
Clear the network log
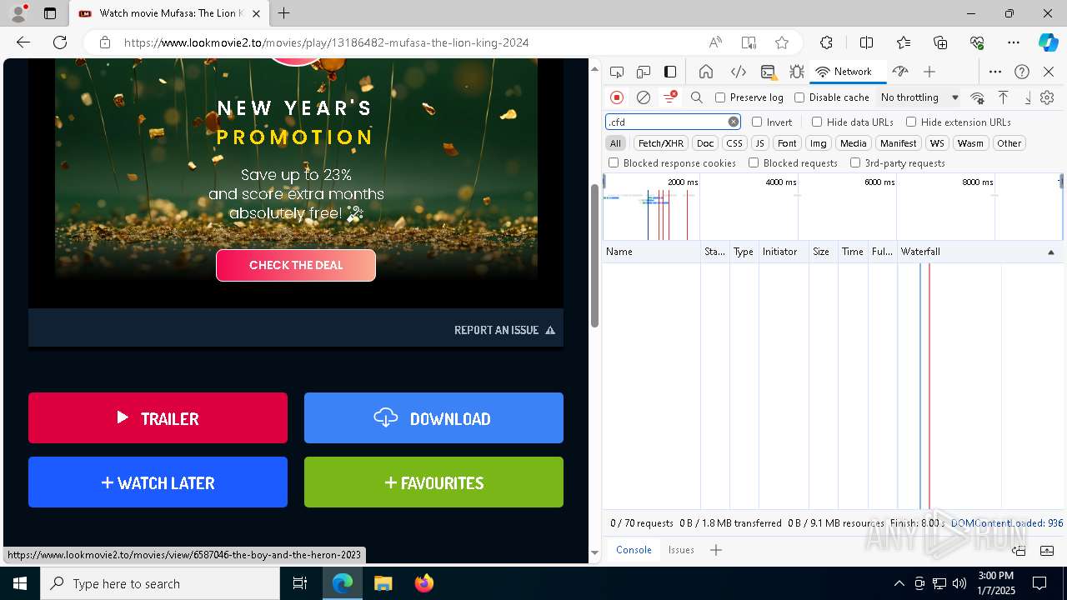[644, 97]
